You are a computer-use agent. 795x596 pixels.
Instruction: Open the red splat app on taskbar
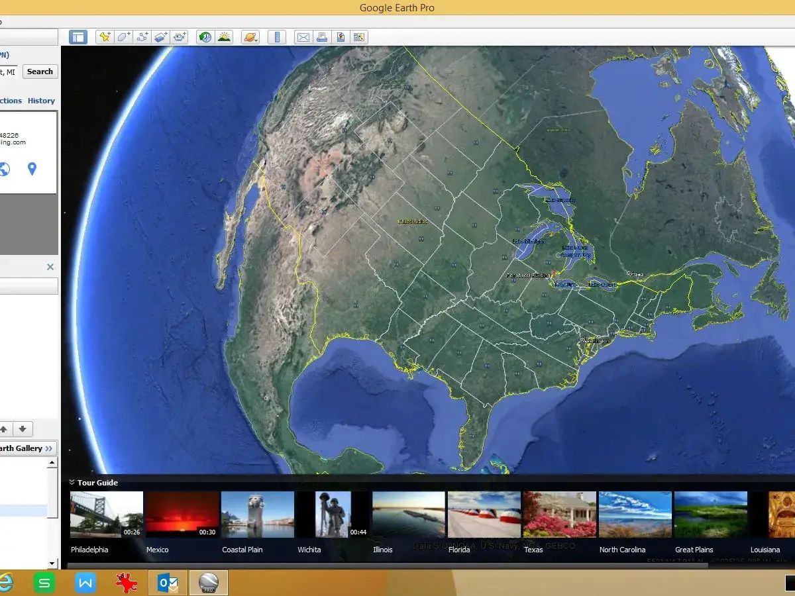click(x=125, y=583)
